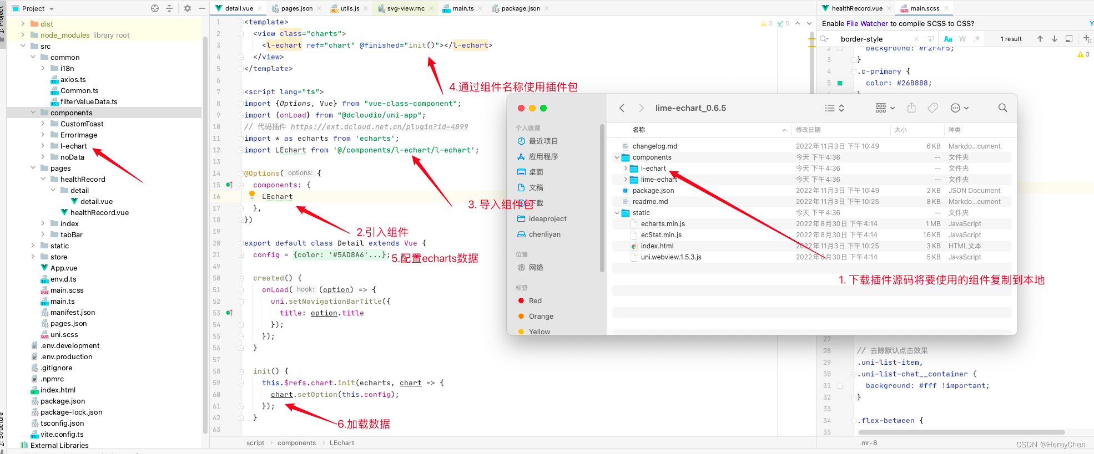Expand the node_modules folder

(x=23, y=35)
